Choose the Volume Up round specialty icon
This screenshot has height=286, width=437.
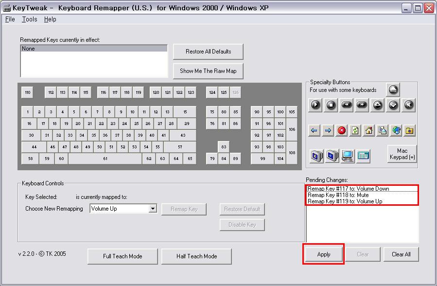tap(377, 105)
